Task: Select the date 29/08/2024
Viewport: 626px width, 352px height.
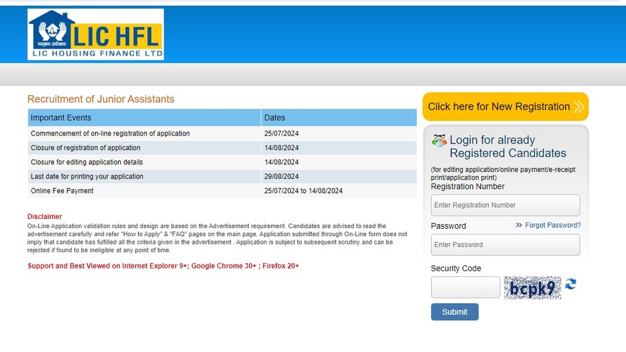Action: tap(281, 177)
